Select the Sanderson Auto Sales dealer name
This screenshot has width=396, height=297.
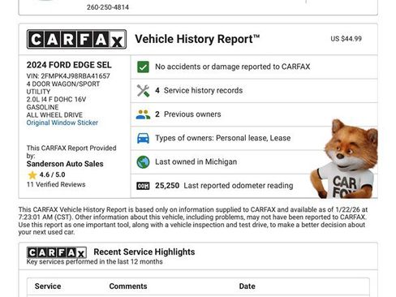tap(65, 164)
